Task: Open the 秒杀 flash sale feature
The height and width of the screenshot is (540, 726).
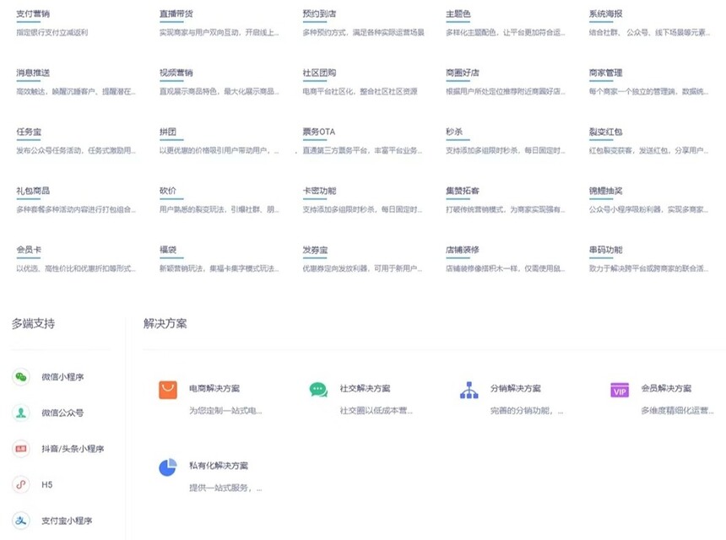Action: pyautogui.click(x=453, y=132)
